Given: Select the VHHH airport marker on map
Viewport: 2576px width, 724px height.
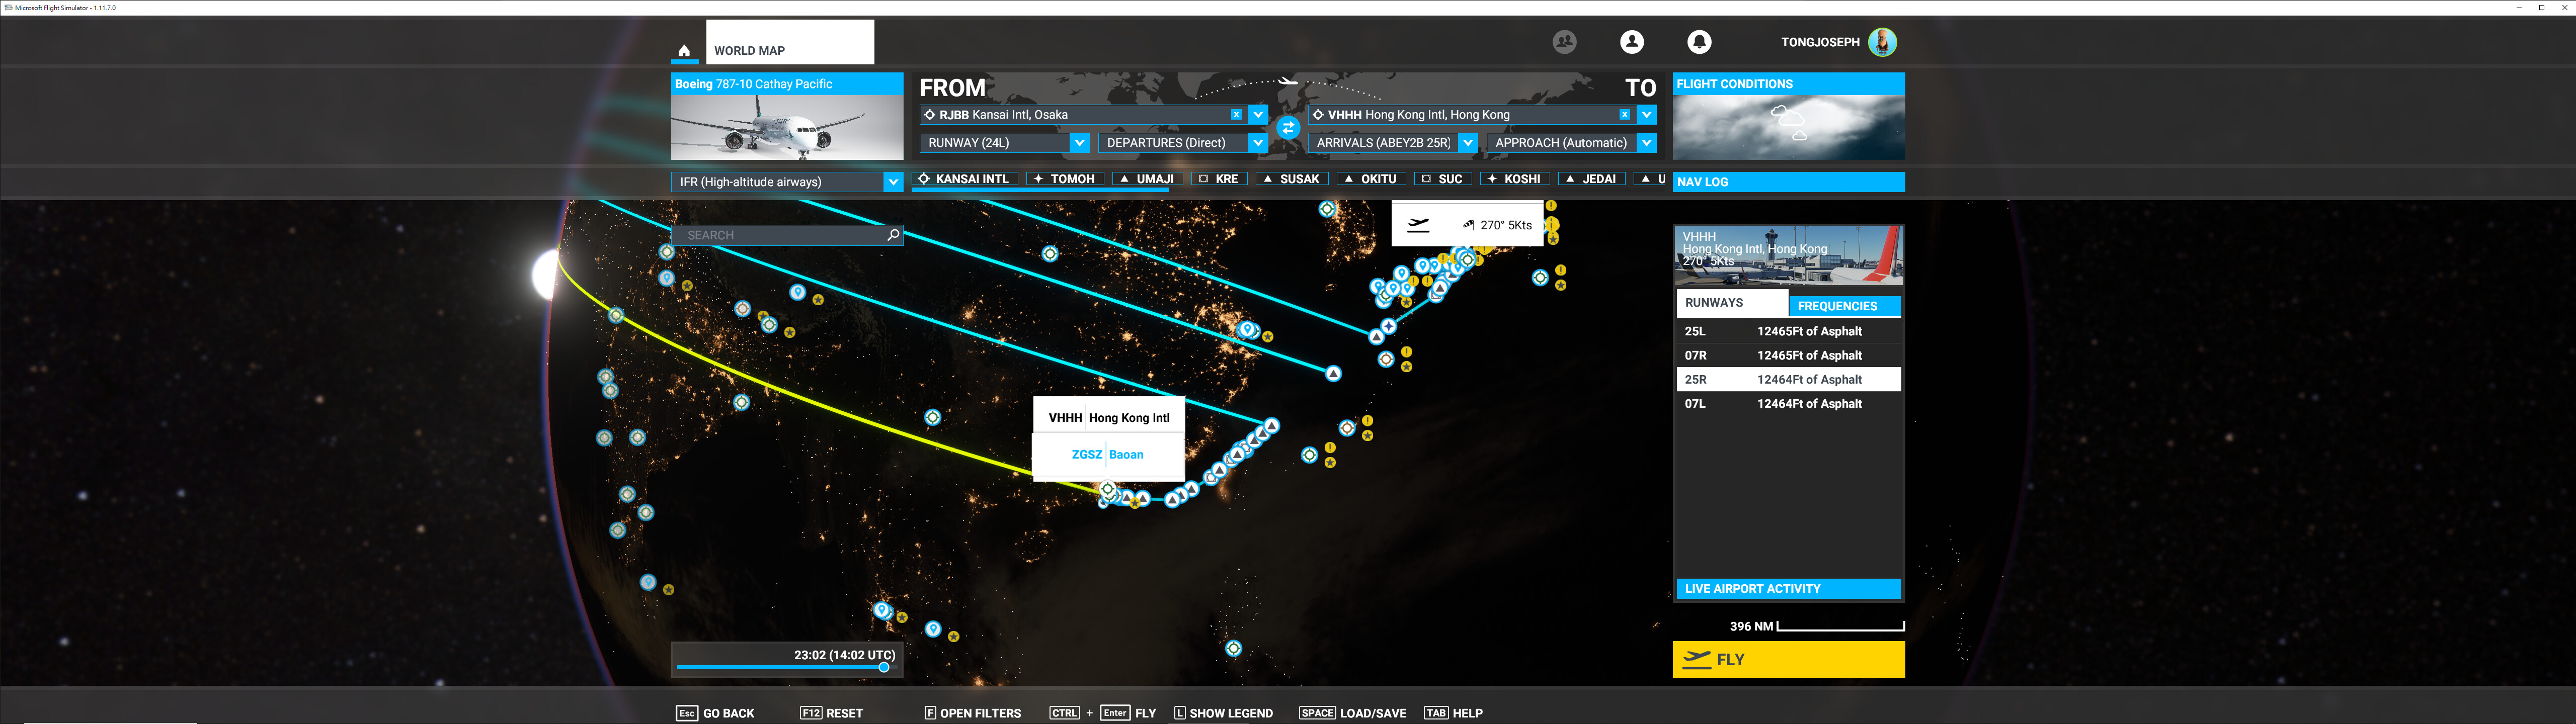Looking at the screenshot, I should pos(1107,489).
